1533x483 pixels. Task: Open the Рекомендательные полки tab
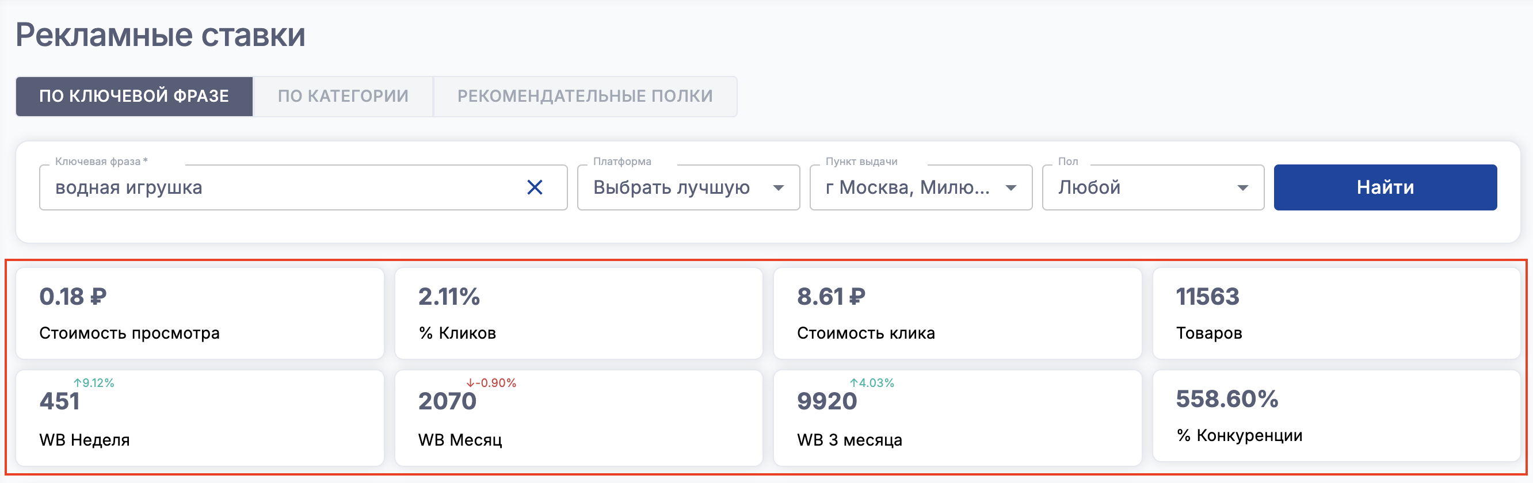tap(585, 96)
